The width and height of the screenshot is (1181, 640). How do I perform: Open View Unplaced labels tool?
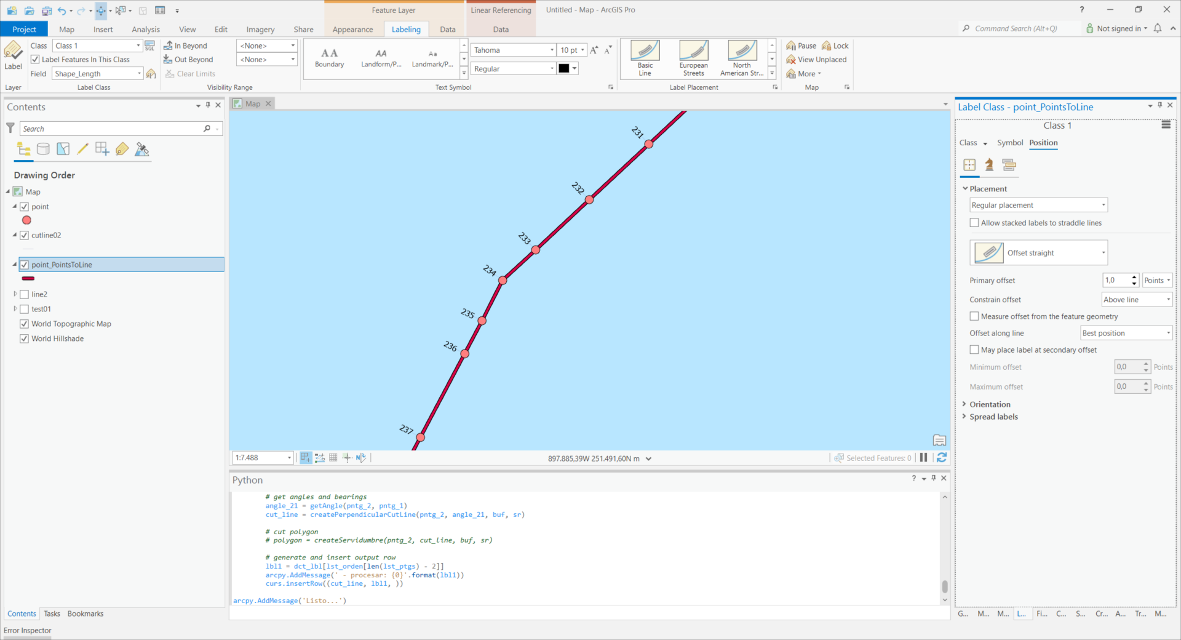tap(816, 59)
